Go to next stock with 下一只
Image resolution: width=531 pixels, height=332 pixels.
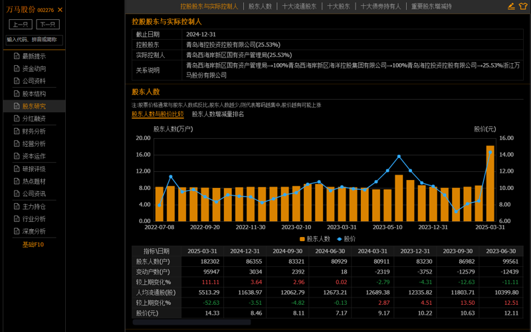tap(48, 25)
